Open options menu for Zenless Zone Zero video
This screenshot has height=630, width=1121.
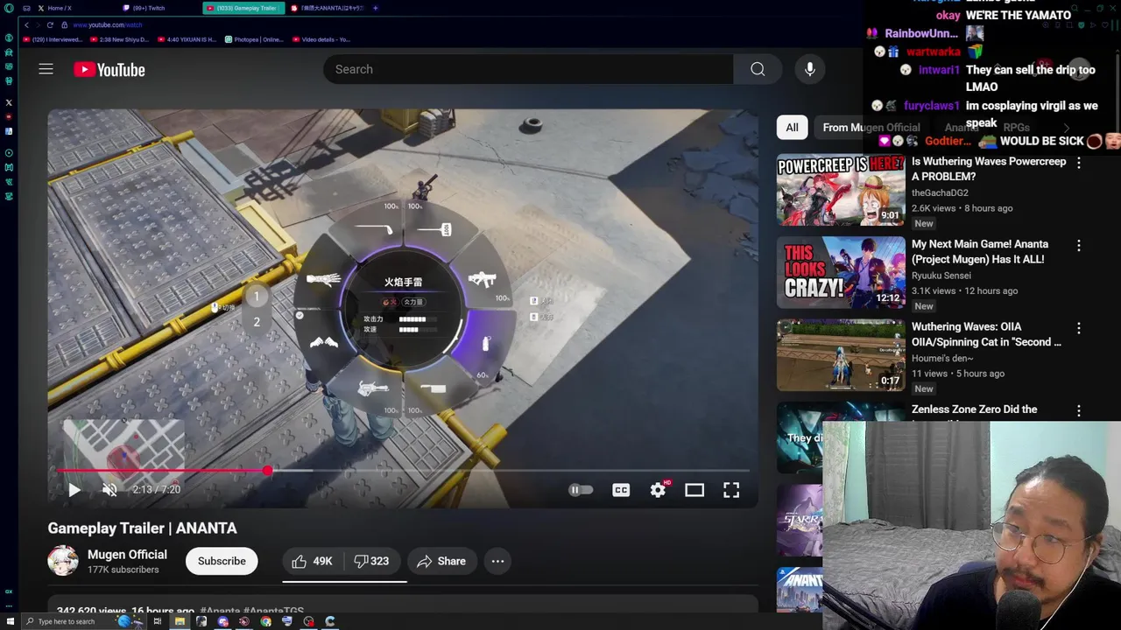pos(1079,410)
